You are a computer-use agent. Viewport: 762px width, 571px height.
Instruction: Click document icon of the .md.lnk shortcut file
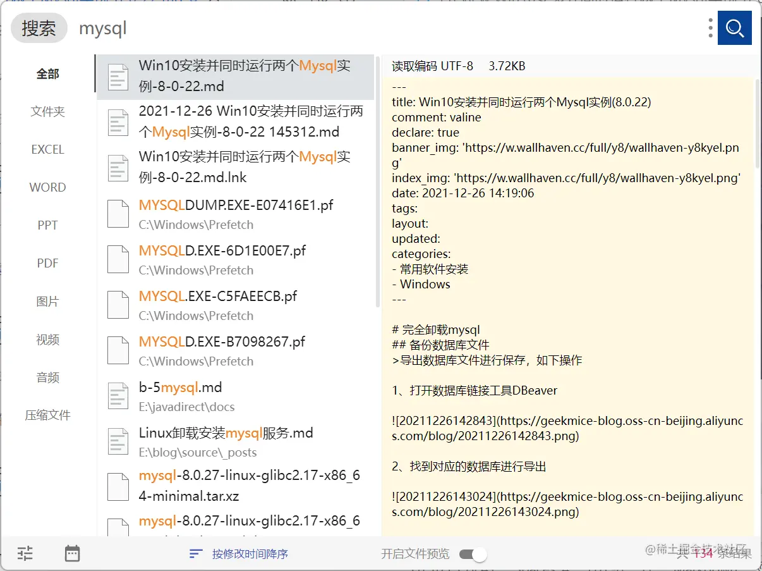click(x=118, y=168)
